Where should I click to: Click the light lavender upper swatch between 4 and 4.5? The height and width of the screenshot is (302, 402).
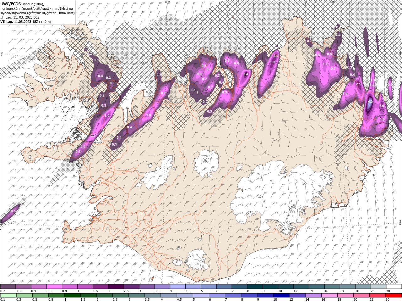[177, 286]
